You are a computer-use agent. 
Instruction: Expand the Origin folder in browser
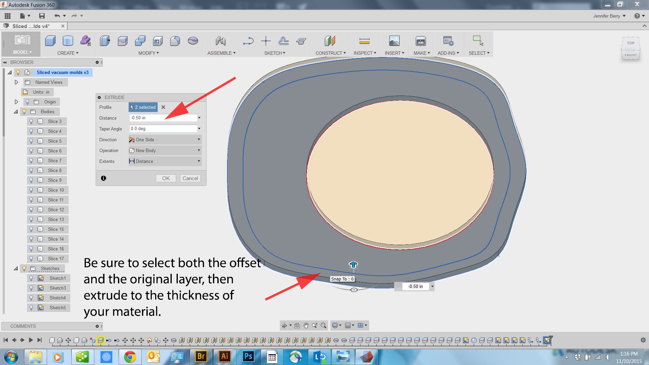pos(16,102)
